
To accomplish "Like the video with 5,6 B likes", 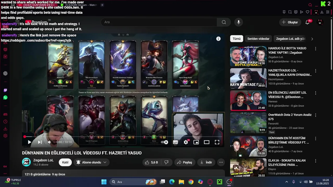I will click(151, 162).
